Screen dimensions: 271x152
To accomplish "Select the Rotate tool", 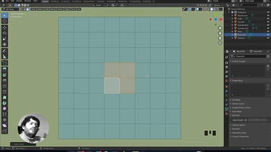I will pos(5,33).
